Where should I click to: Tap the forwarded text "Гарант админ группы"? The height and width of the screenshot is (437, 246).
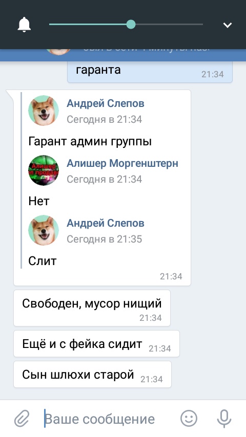[90, 142]
